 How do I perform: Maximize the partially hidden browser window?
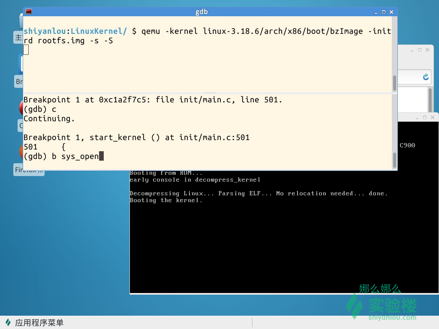coord(419,50)
